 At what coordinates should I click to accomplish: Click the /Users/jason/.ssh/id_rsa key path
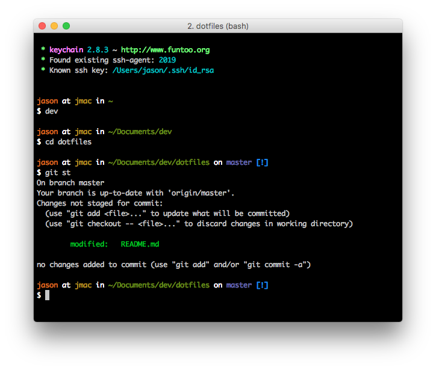pyautogui.click(x=163, y=70)
